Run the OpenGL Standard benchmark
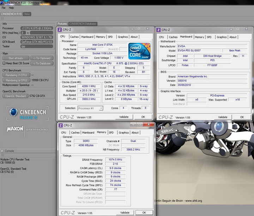The image size is (254, 216). [x=16, y=96]
